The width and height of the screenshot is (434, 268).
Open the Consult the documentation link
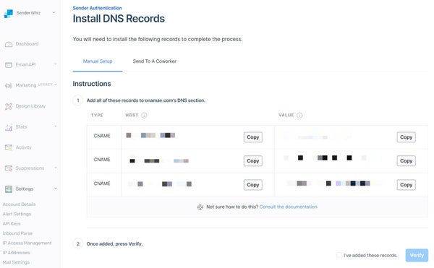tap(288, 207)
